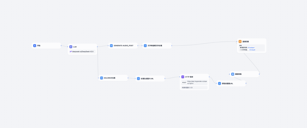Select the deepseek-ai/DeepSeek-V2.5 model label
This screenshot has width=307, height=128.
click(x=83, y=52)
